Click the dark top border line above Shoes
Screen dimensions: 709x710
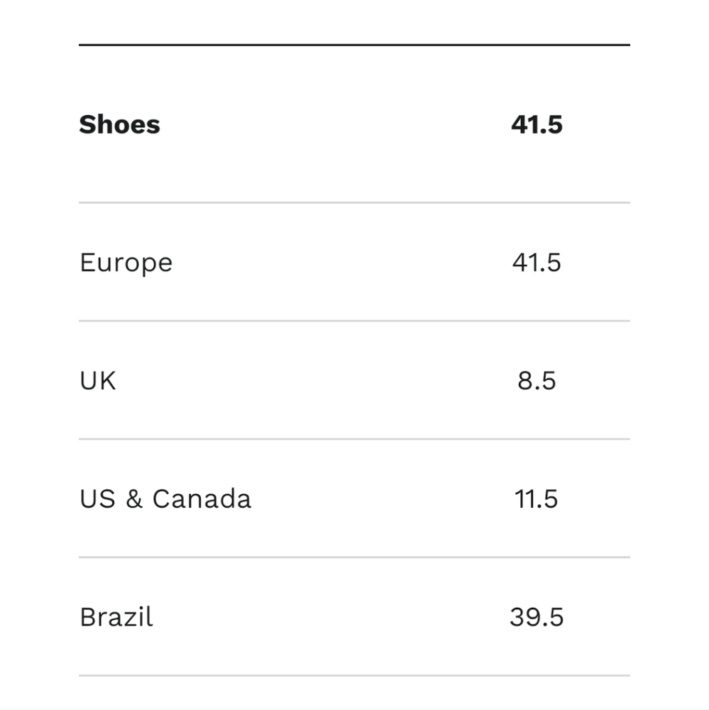354,45
